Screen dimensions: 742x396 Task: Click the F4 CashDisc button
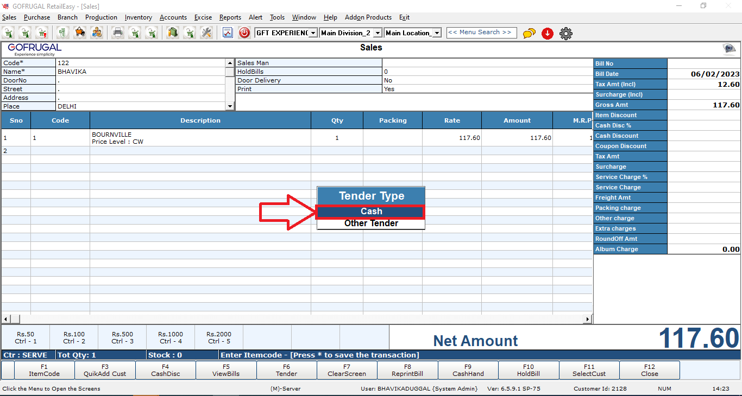(x=166, y=371)
